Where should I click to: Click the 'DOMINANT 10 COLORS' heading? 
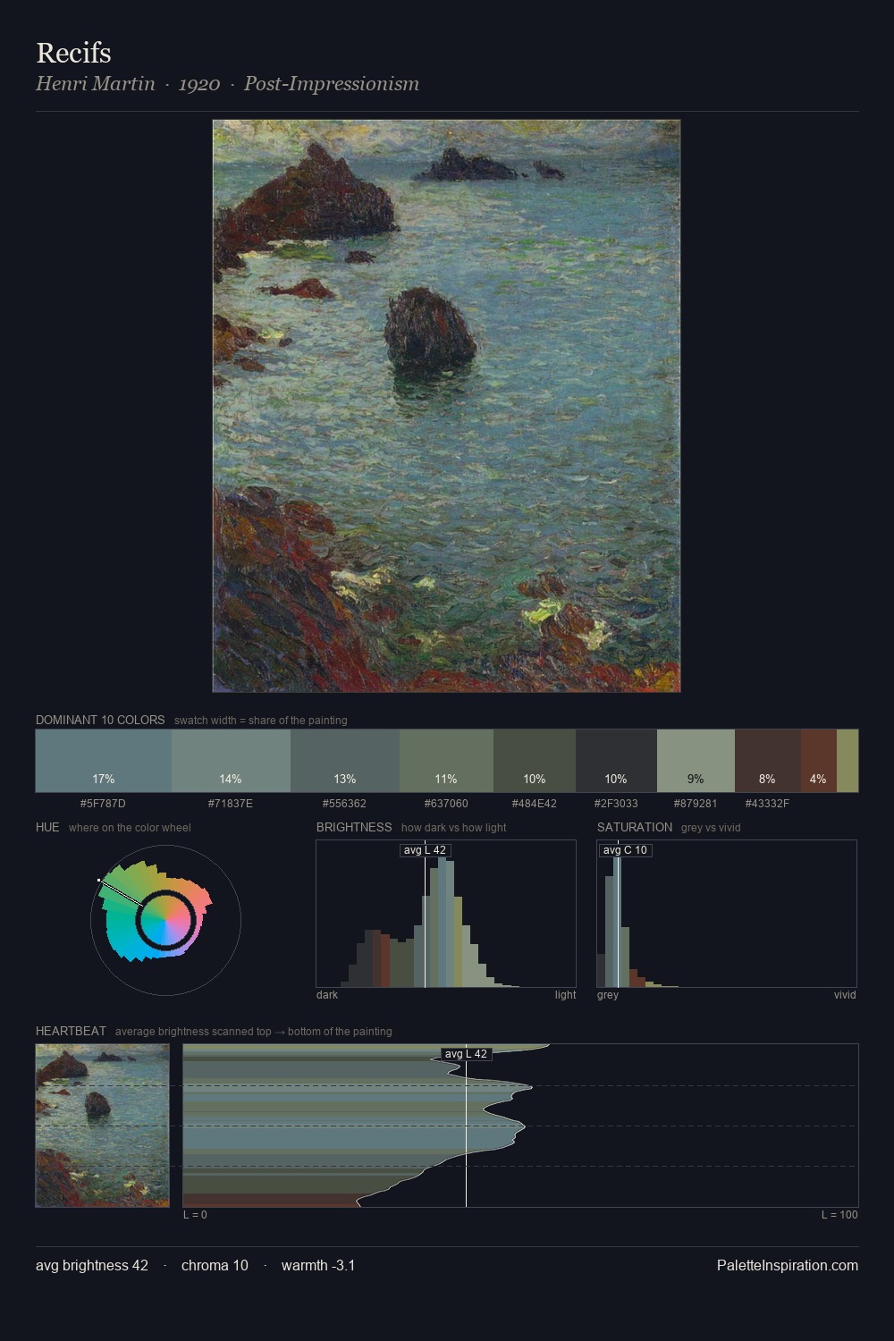point(100,720)
